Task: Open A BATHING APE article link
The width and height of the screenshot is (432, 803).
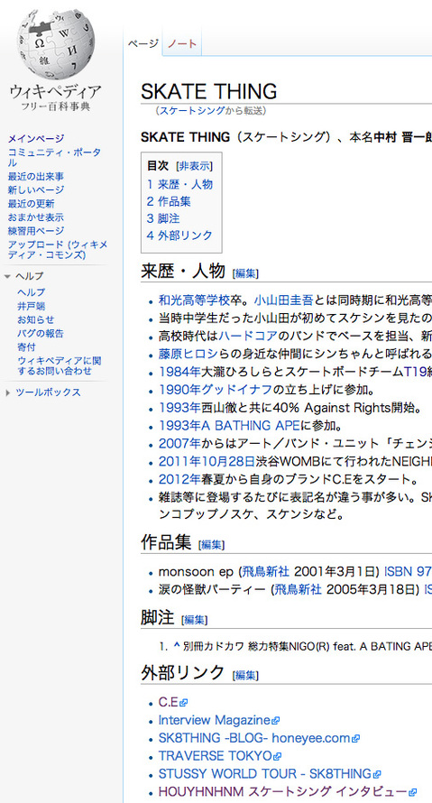Action: [251, 426]
